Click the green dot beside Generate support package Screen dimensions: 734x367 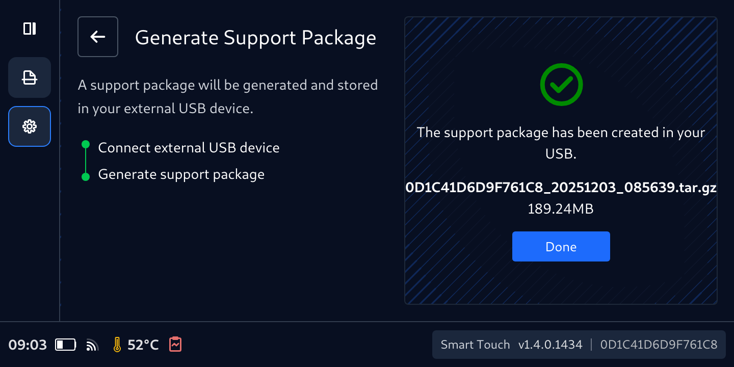click(86, 177)
